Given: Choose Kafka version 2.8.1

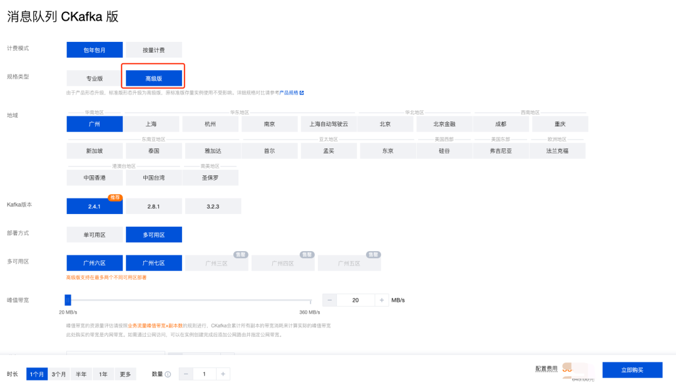Looking at the screenshot, I should (x=154, y=207).
